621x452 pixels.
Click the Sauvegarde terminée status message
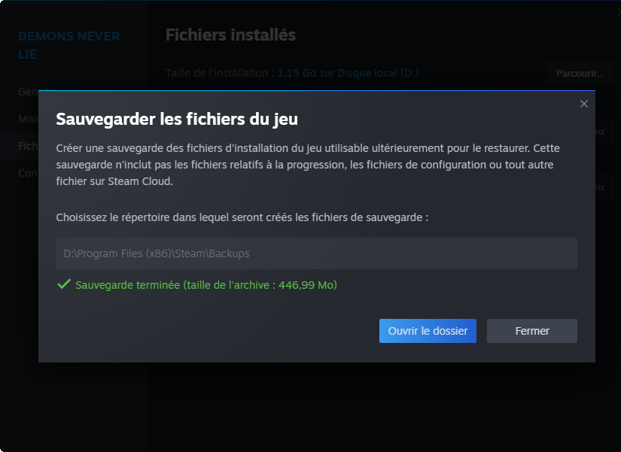pos(206,285)
